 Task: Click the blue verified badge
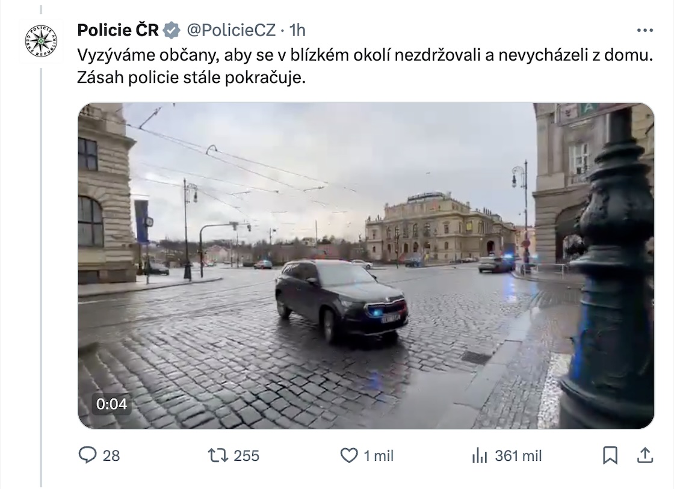(x=172, y=31)
